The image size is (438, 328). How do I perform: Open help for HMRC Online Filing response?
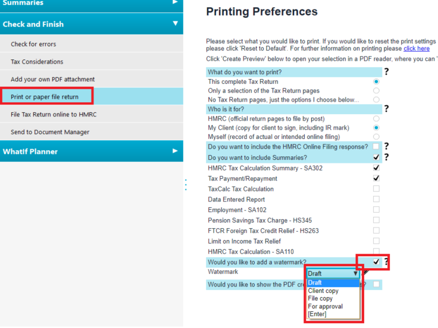(386, 146)
